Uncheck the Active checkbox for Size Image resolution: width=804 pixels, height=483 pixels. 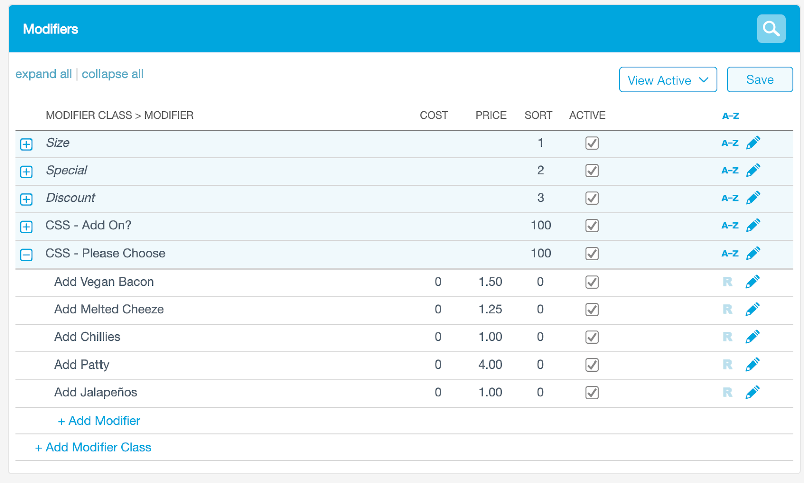tap(592, 143)
